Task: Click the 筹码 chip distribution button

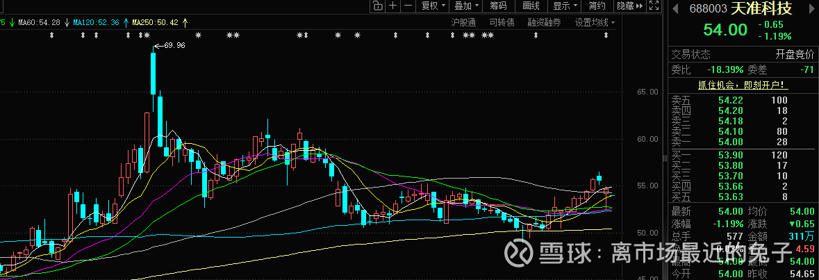Action: point(498,6)
